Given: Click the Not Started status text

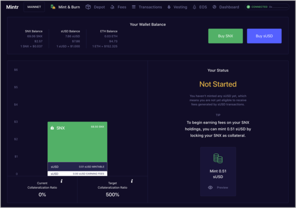Looking at the screenshot, I should click(x=218, y=84).
